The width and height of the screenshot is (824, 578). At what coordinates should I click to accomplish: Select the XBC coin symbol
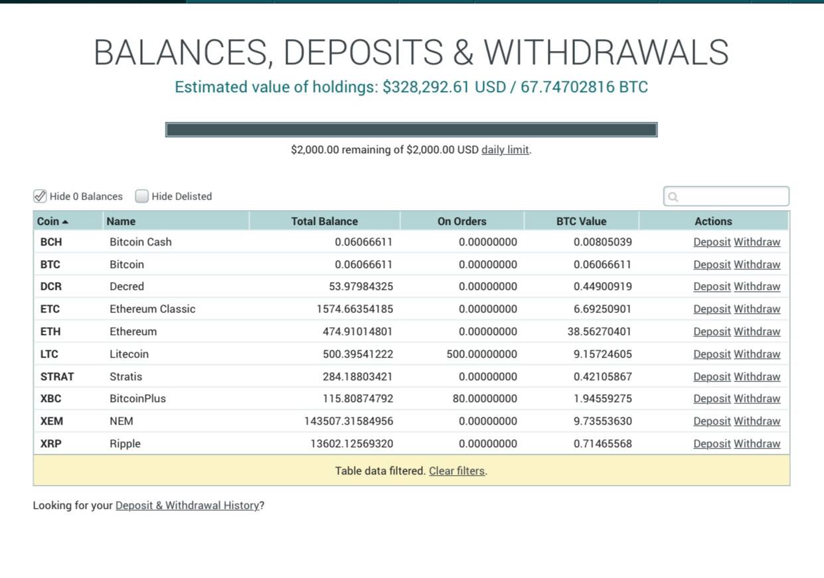[x=50, y=398]
